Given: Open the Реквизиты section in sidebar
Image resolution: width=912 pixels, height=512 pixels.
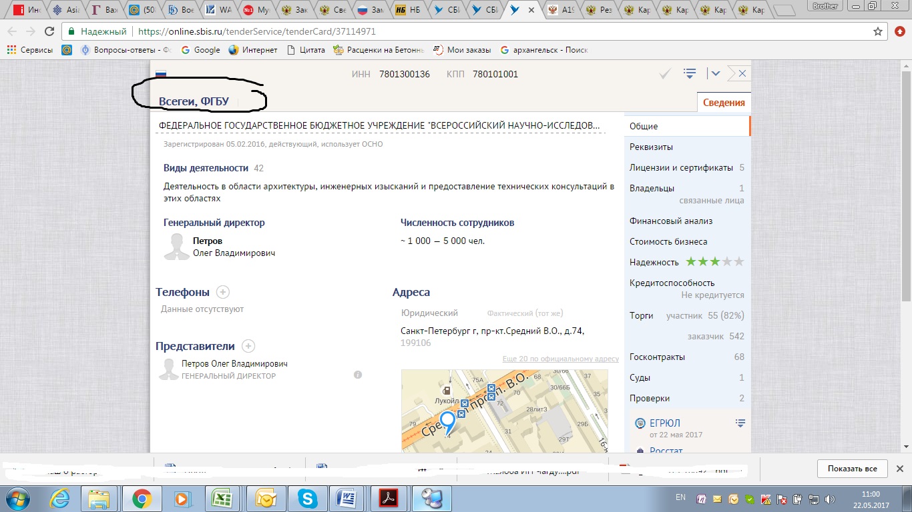Looking at the screenshot, I should pos(651,147).
